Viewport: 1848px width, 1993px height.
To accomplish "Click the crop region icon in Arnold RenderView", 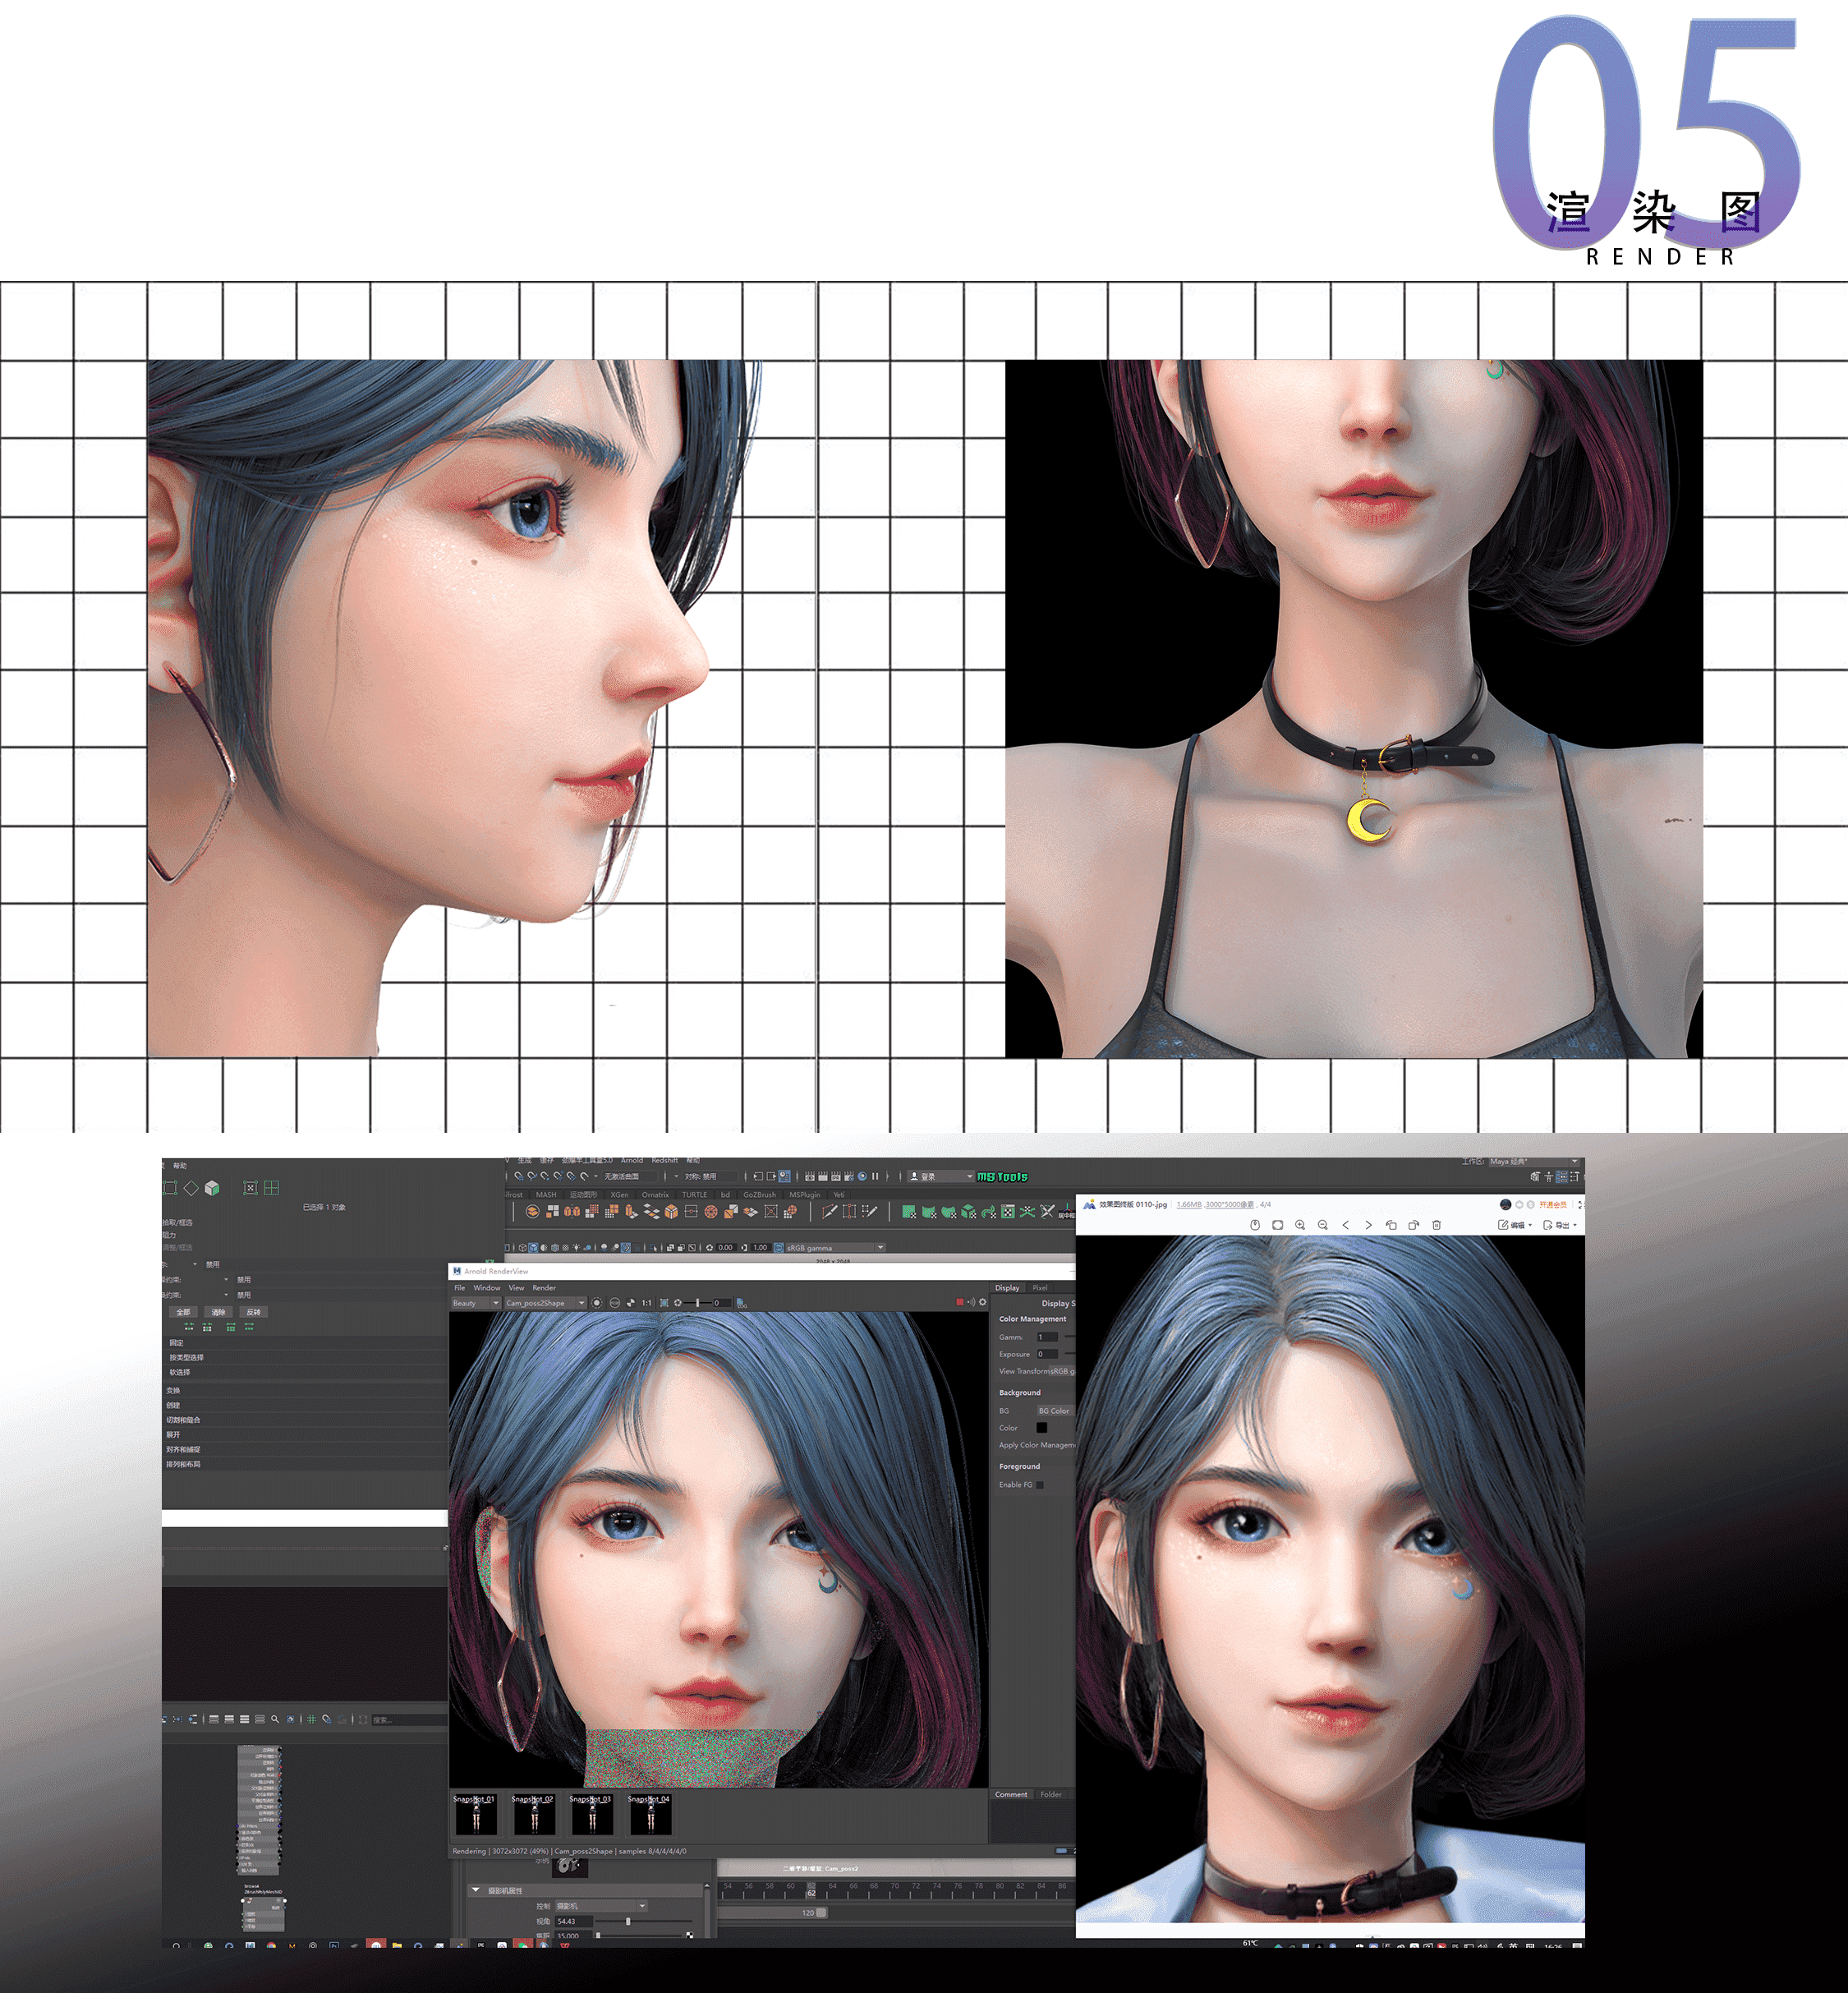I will coord(664,1303).
